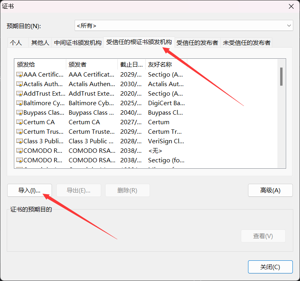Switch to the 中间证书颁发机构 tab

[x=78, y=43]
